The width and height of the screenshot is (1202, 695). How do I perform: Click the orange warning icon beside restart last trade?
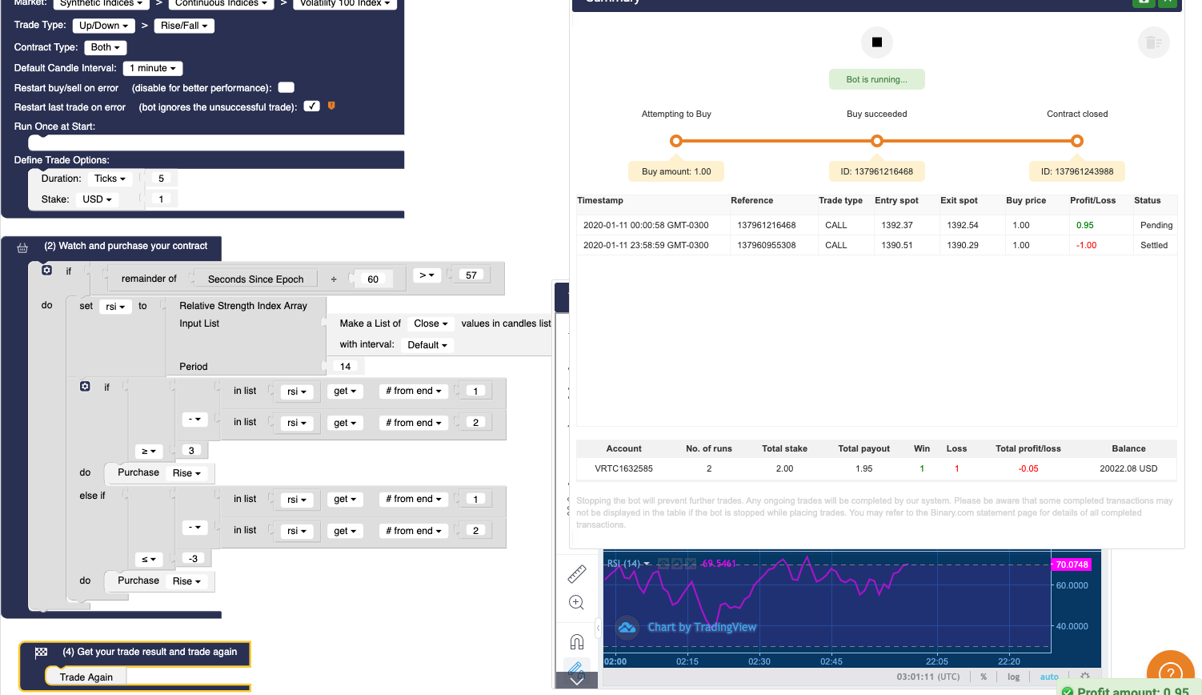[x=331, y=106]
